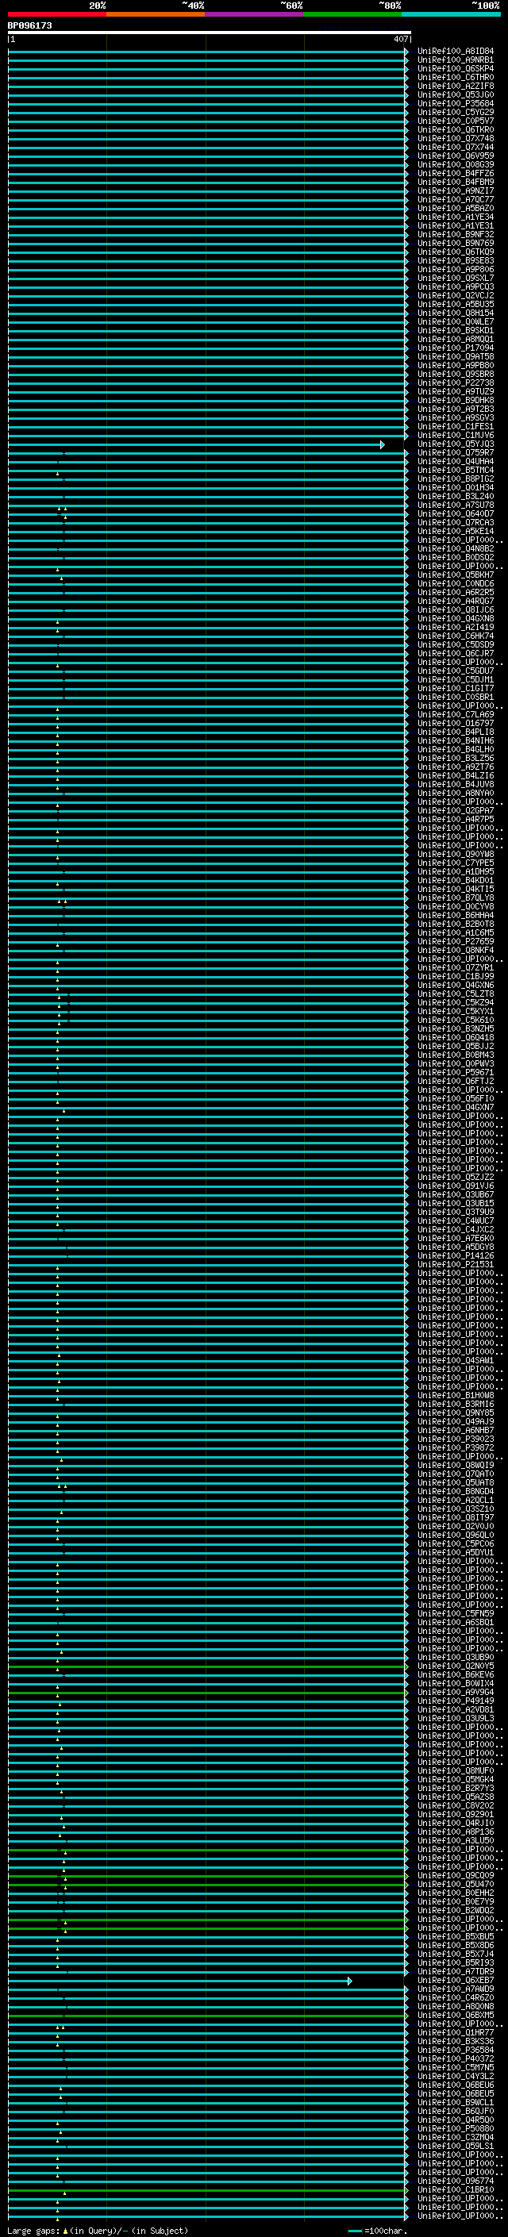Select hit UniRef100_B9N769
The height and width of the screenshot is (2237, 508).
456,243
